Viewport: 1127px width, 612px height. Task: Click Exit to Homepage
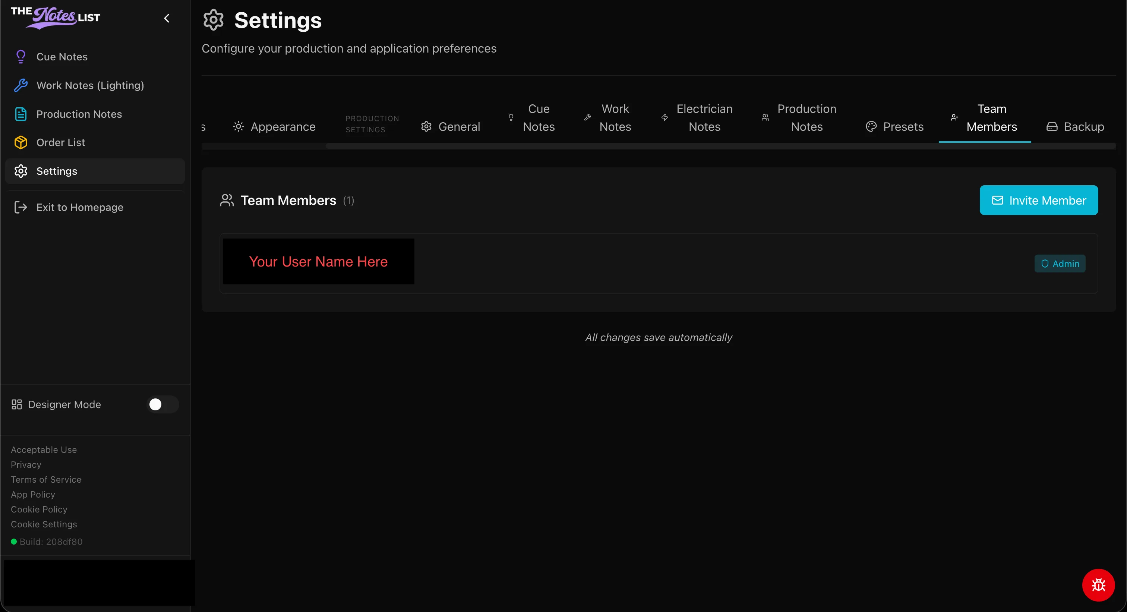tap(95, 207)
